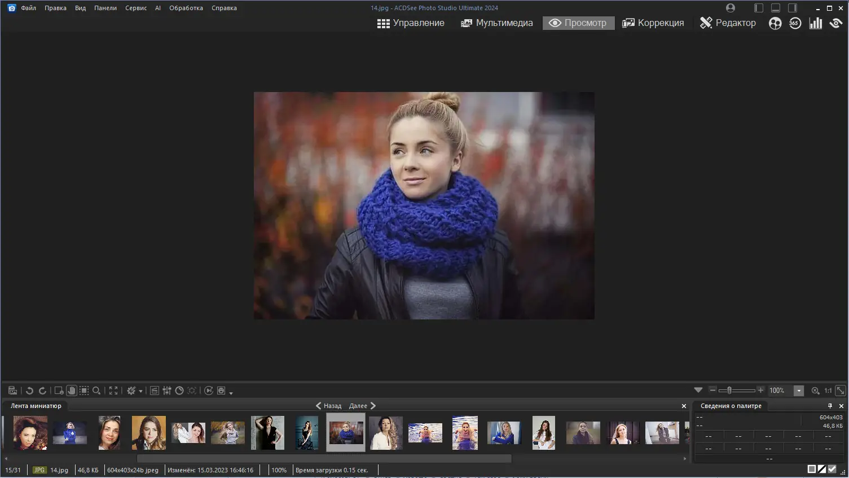Image resolution: width=849 pixels, height=478 pixels.
Task: Toggle the bottom panel layout button
Action: pos(776,8)
